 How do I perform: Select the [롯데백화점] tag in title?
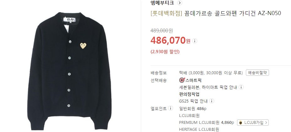[x=166, y=14]
